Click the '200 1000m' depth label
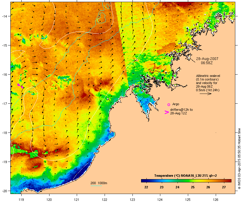The width and height of the screenshot is (243, 202). tap(99, 183)
